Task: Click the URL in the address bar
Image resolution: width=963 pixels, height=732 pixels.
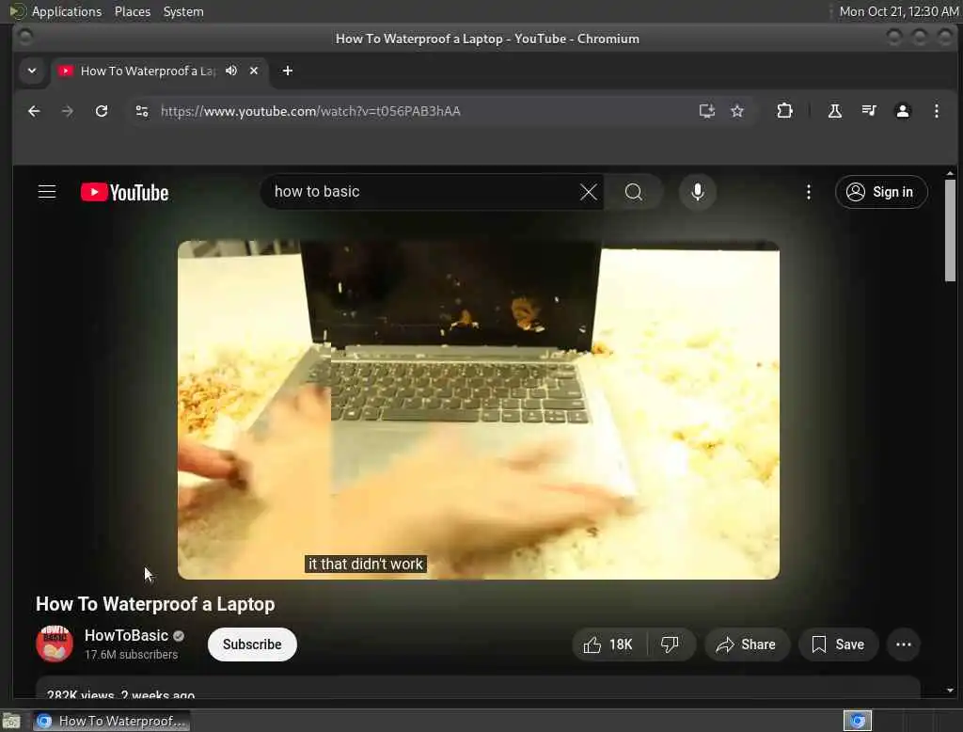Action: click(x=310, y=111)
